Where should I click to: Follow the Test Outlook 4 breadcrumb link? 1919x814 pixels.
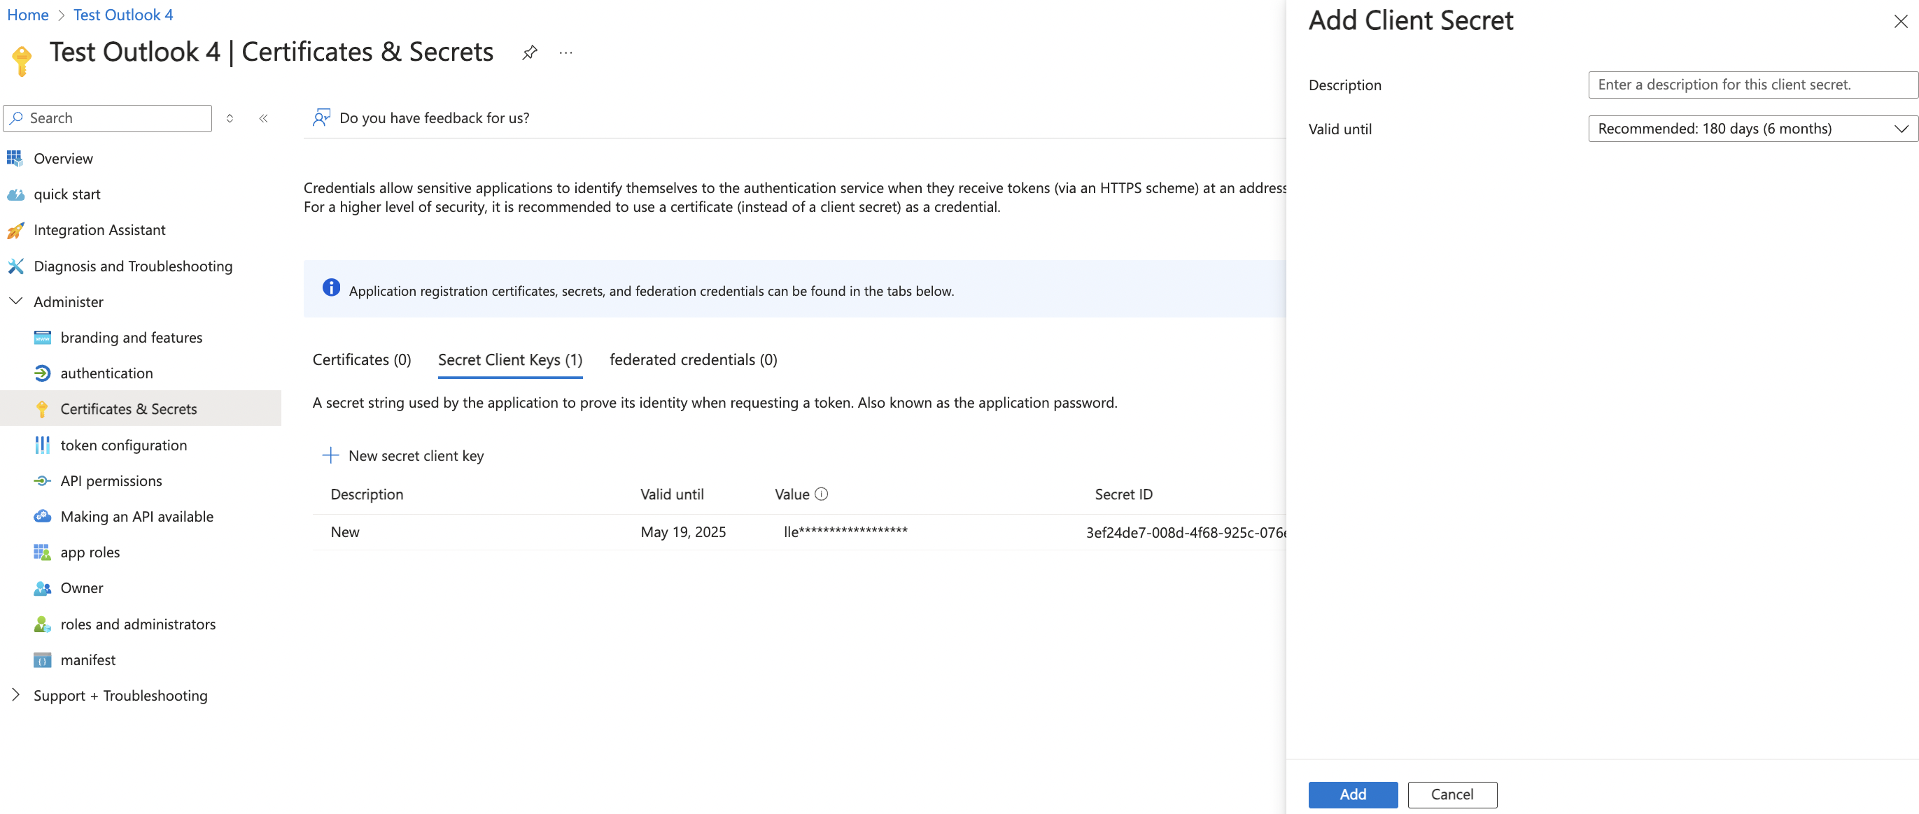[x=123, y=15]
